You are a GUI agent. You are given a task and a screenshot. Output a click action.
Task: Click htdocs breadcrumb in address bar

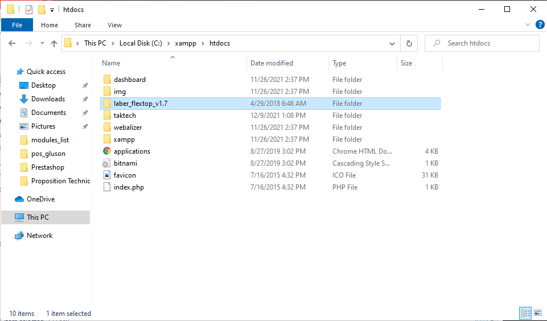(x=220, y=43)
